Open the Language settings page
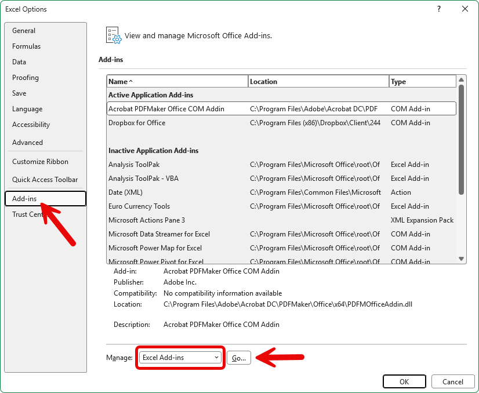The height and width of the screenshot is (393, 479). (26, 108)
